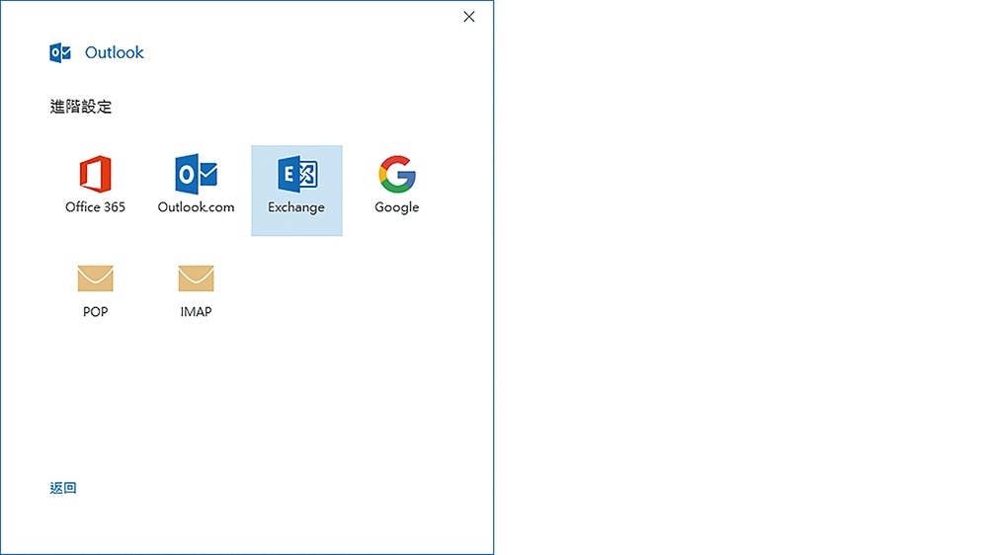Viewport: 988px width, 555px height.
Task: Pick the Exchange account type
Action: [296, 191]
